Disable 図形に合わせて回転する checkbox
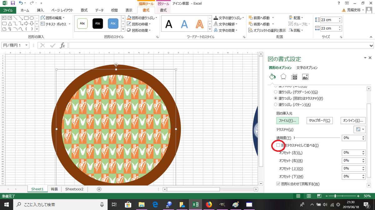Image resolution: width=375 pixels, height=210 pixels. click(278, 184)
